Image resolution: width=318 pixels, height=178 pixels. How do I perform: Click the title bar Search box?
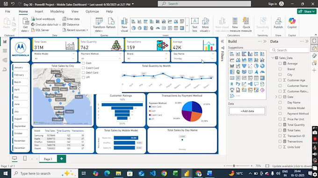pos(204,4)
